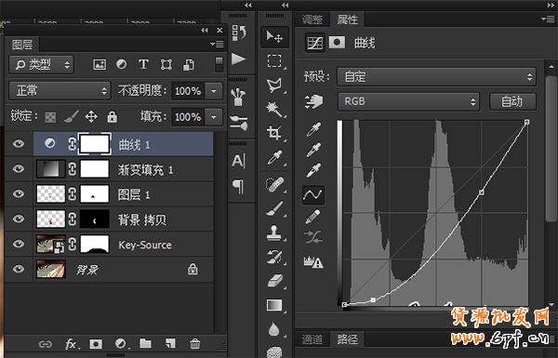558x358 pixels.
Task: Switch to the 通道 tab
Action: coord(312,339)
